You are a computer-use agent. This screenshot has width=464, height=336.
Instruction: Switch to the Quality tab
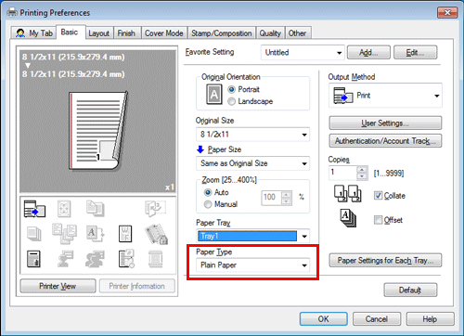270,33
